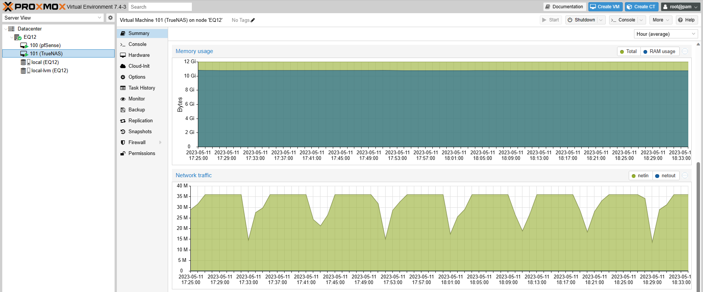Open the Console options arrow

click(642, 20)
